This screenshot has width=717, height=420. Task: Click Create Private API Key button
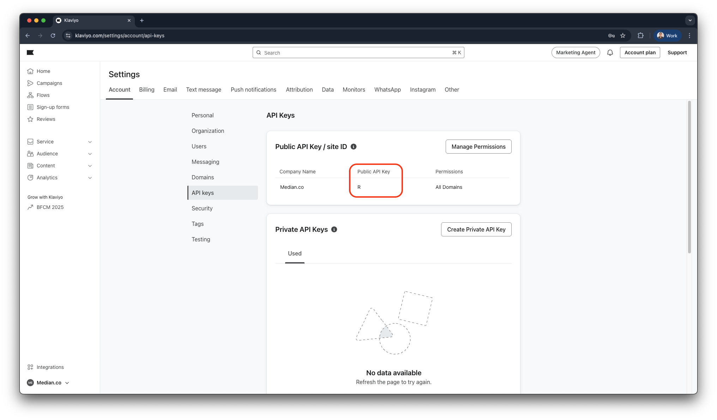pos(476,229)
